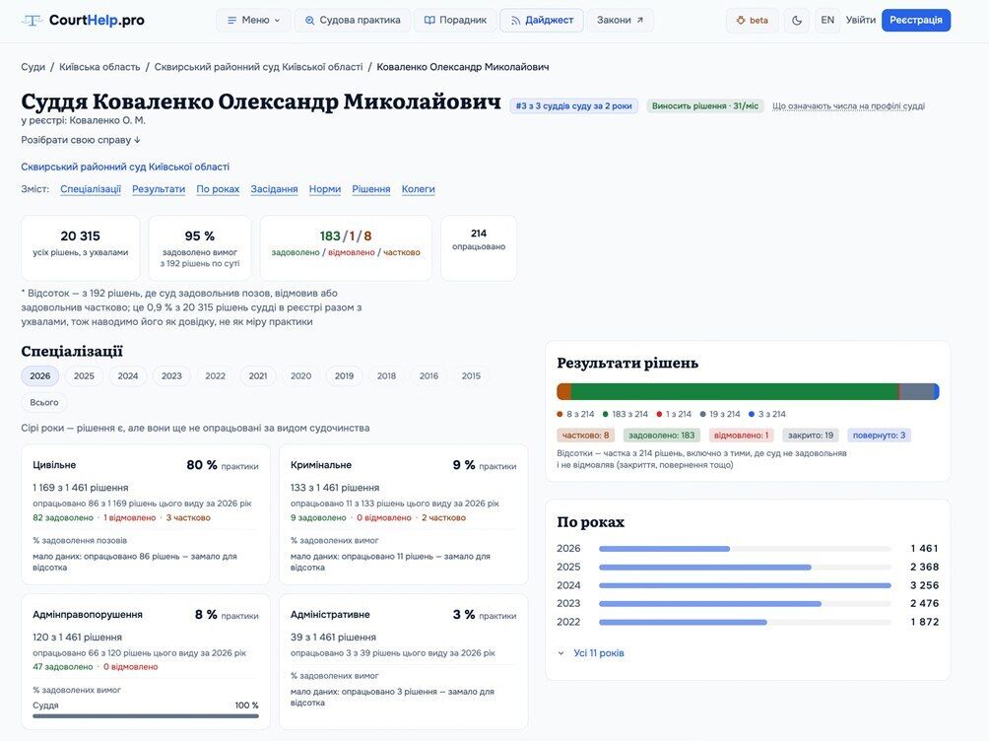Open court link under the judge's name
This screenshot has height=741, width=989.
(125, 168)
